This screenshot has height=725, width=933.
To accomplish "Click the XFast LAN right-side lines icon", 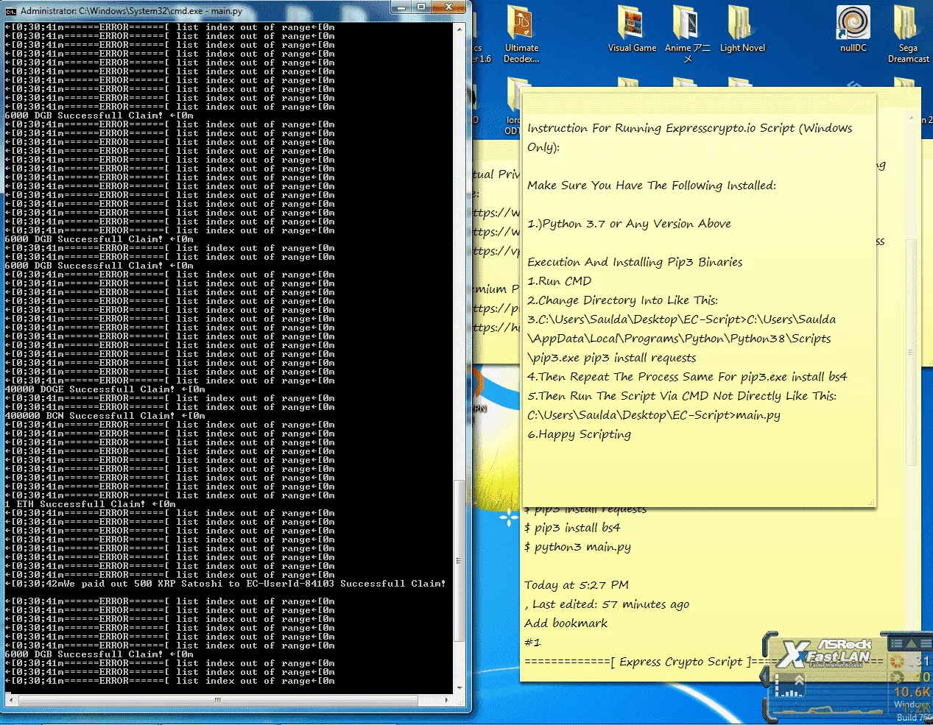I will 926,643.
